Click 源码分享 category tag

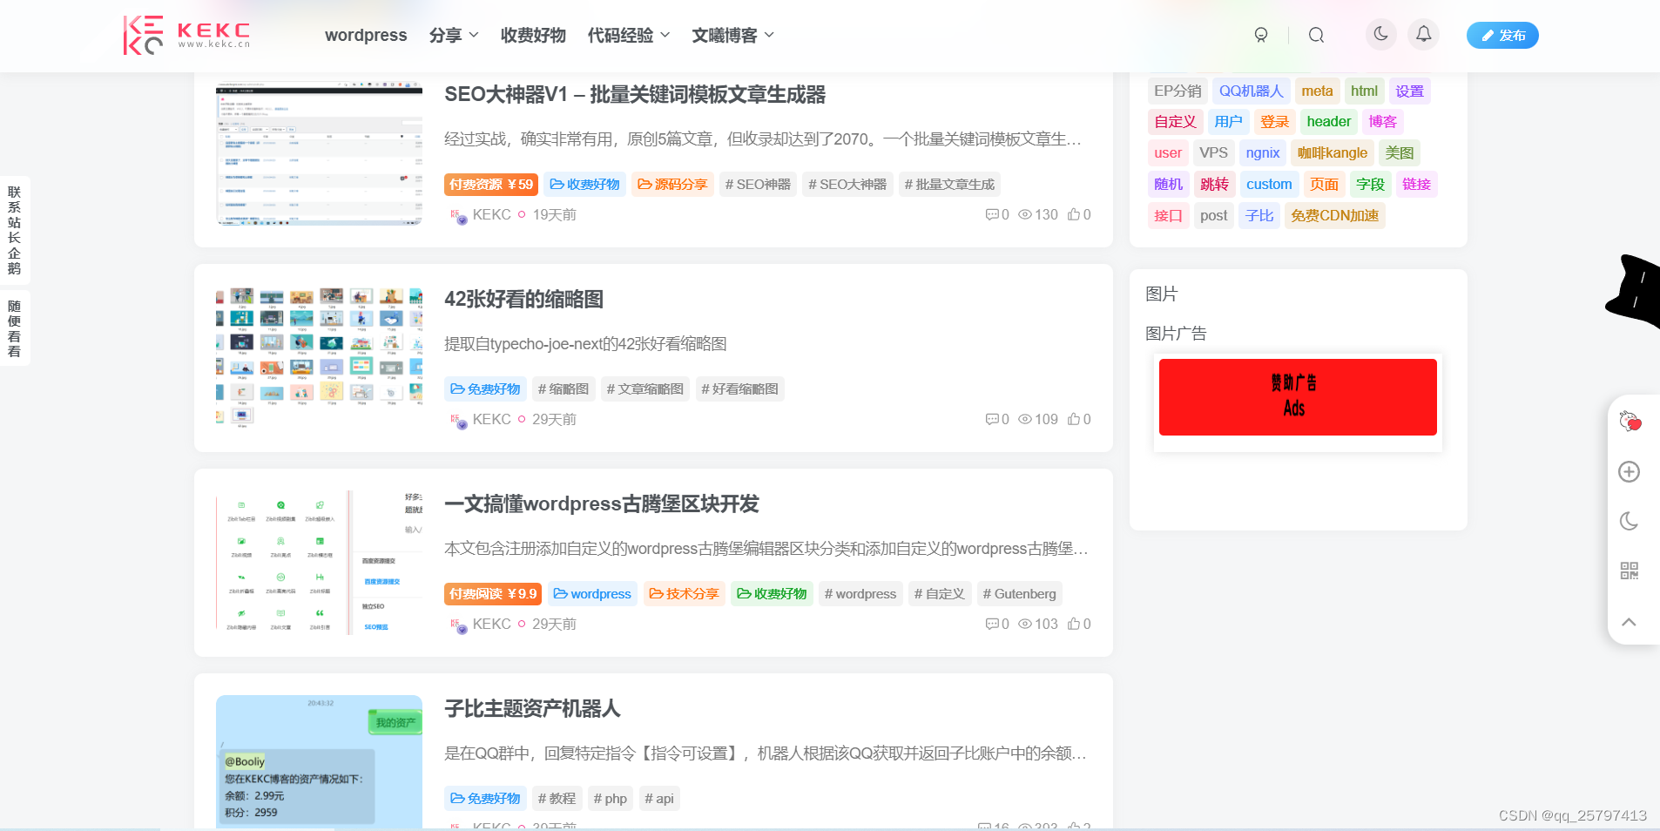tap(672, 184)
